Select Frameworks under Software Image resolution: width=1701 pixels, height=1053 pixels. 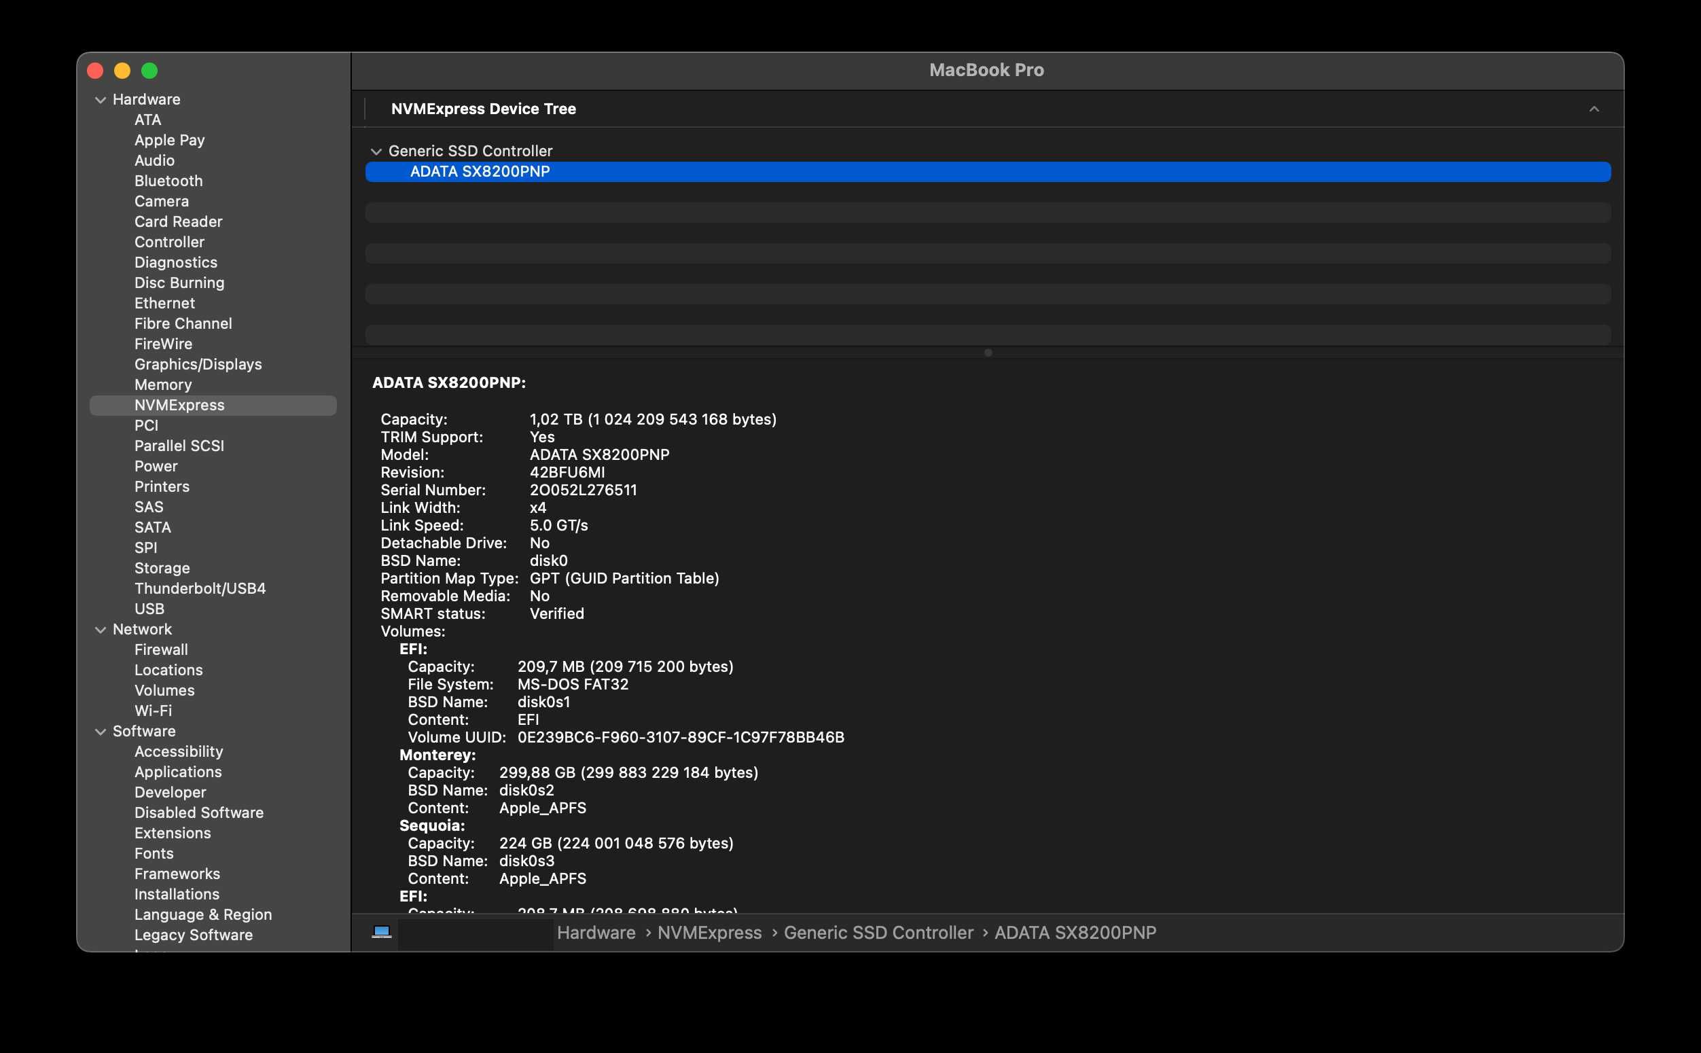tap(177, 874)
